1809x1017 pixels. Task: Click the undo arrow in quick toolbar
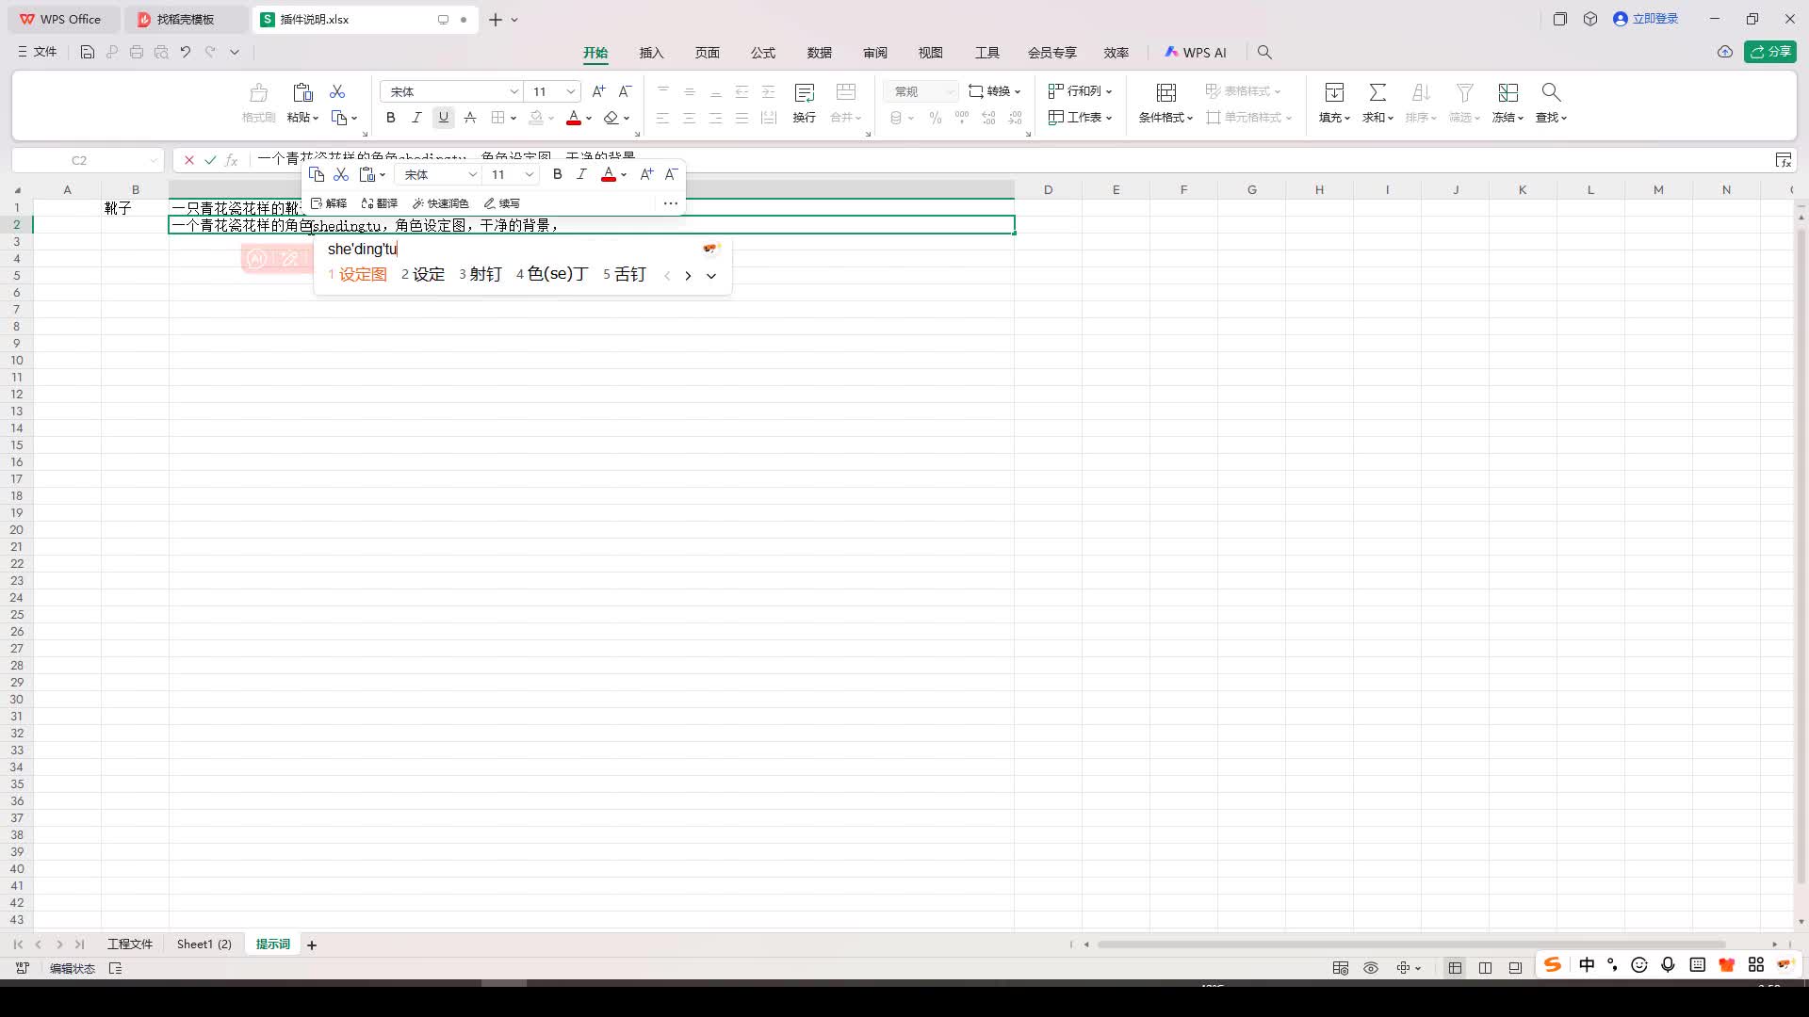(x=186, y=53)
